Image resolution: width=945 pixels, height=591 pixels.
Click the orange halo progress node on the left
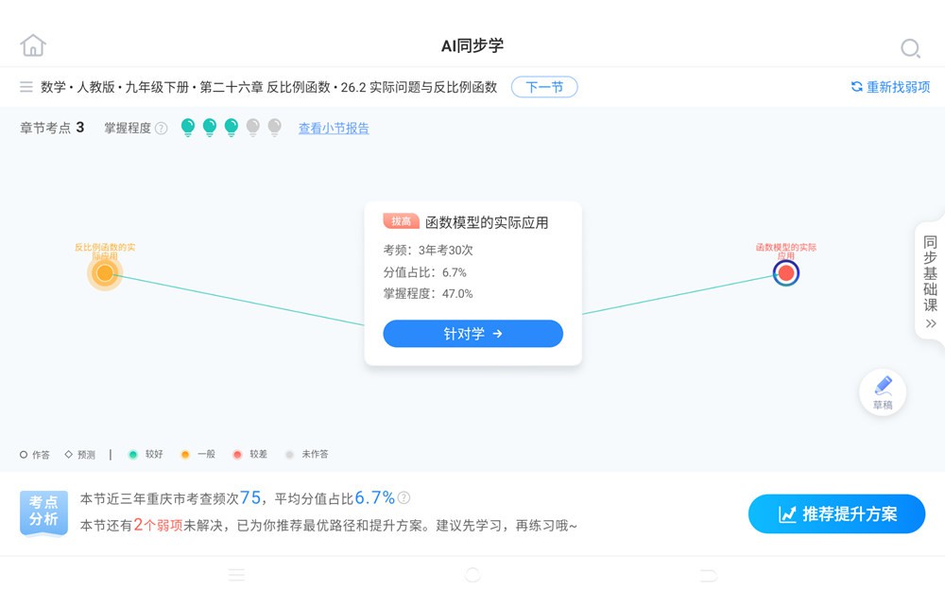tap(104, 273)
